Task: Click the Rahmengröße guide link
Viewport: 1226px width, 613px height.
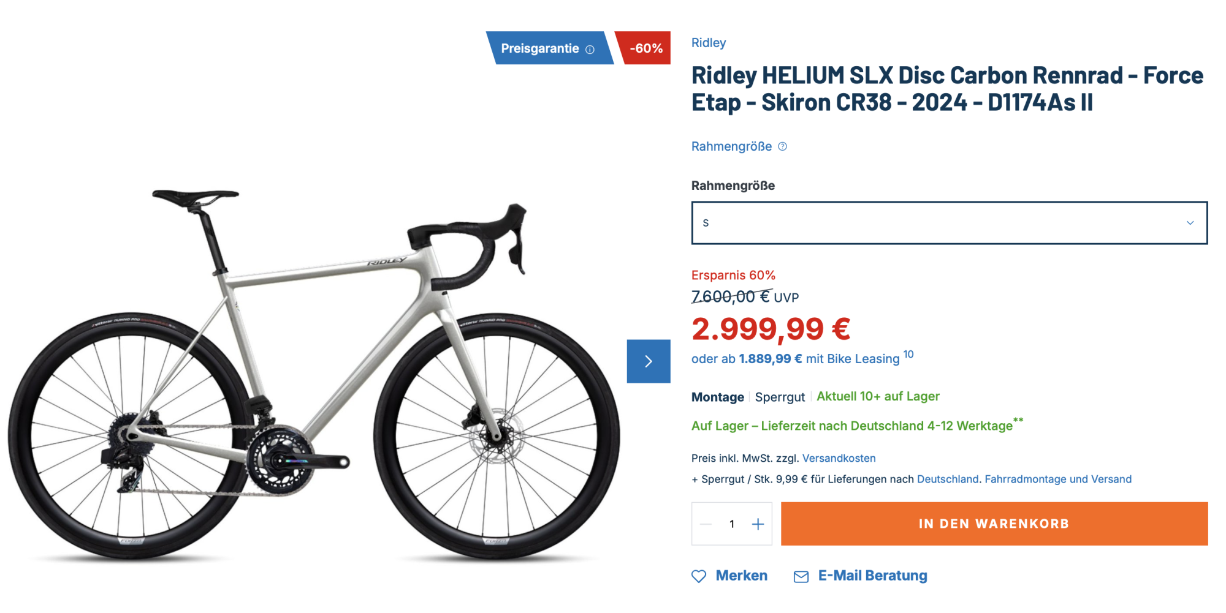Action: (x=731, y=146)
